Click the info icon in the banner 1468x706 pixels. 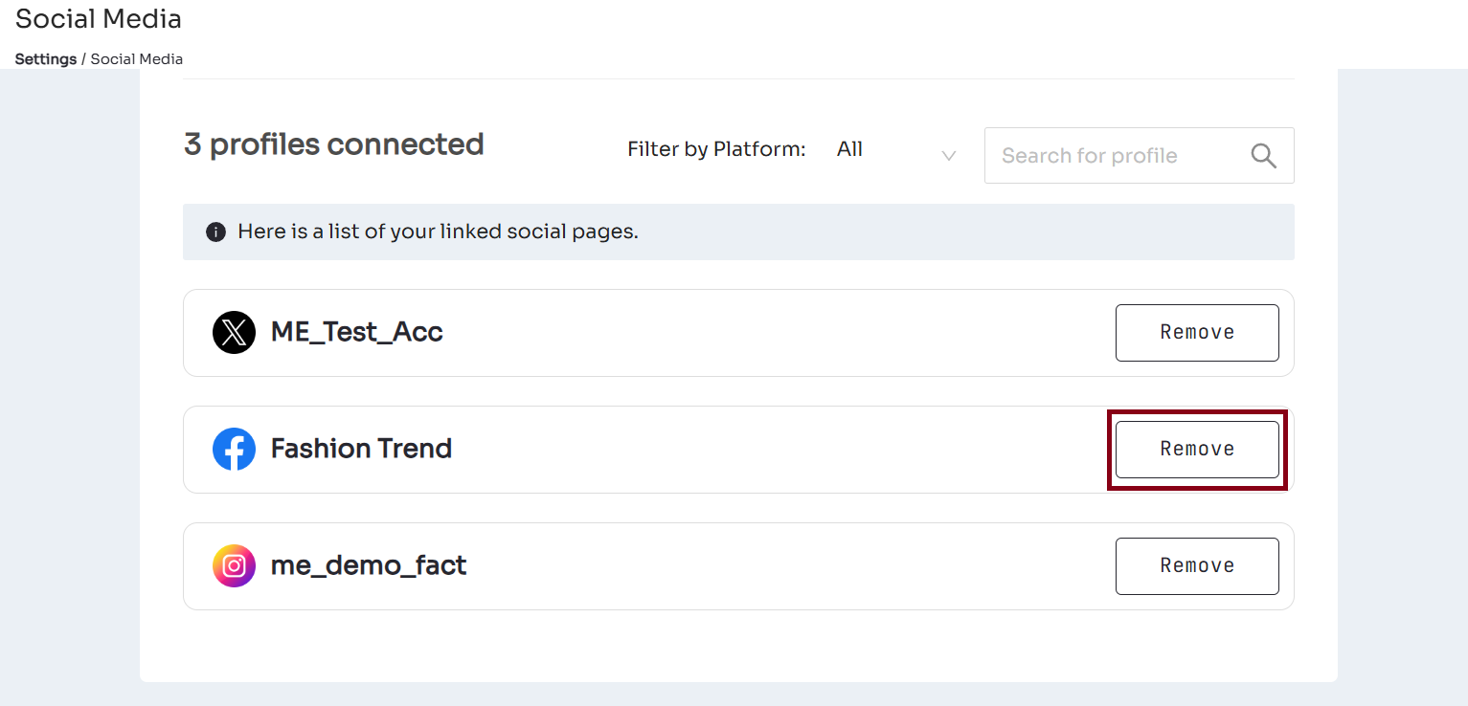point(216,232)
